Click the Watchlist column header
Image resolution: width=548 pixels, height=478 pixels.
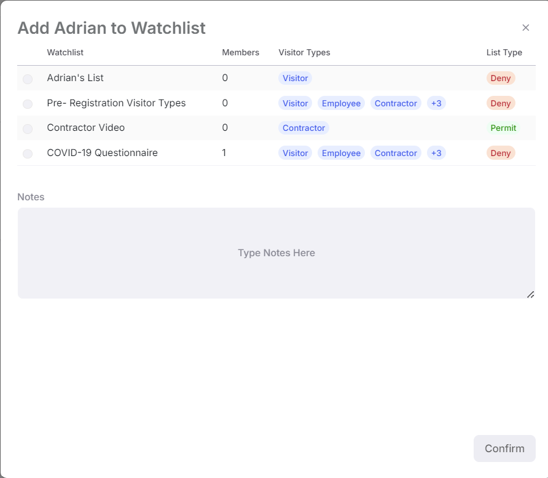point(65,52)
